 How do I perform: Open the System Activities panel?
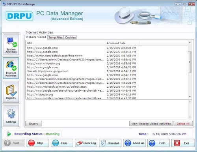11,45
